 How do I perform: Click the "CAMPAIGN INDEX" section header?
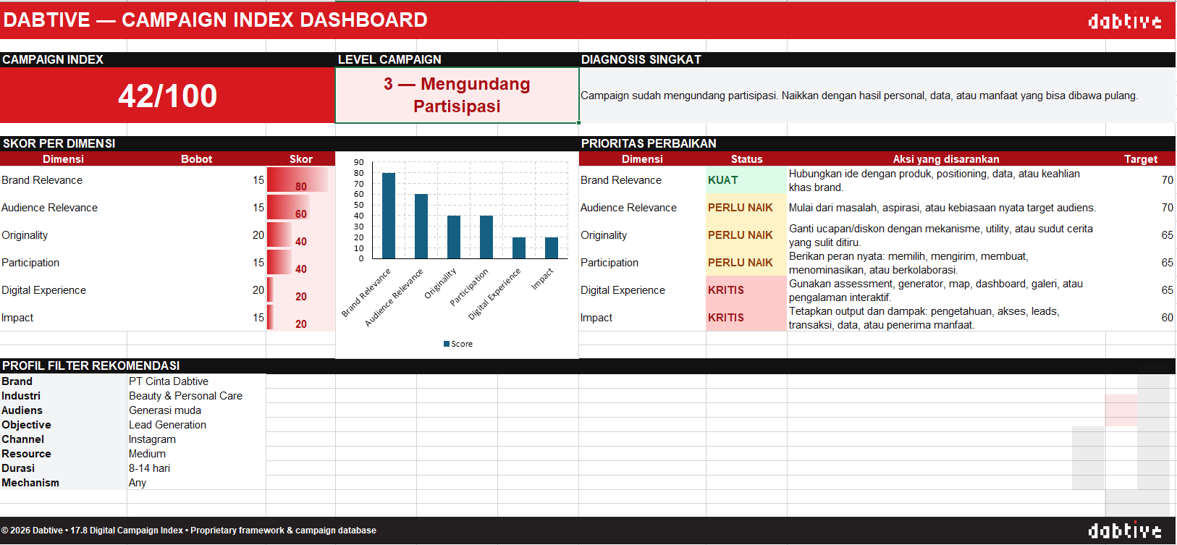tap(53, 59)
